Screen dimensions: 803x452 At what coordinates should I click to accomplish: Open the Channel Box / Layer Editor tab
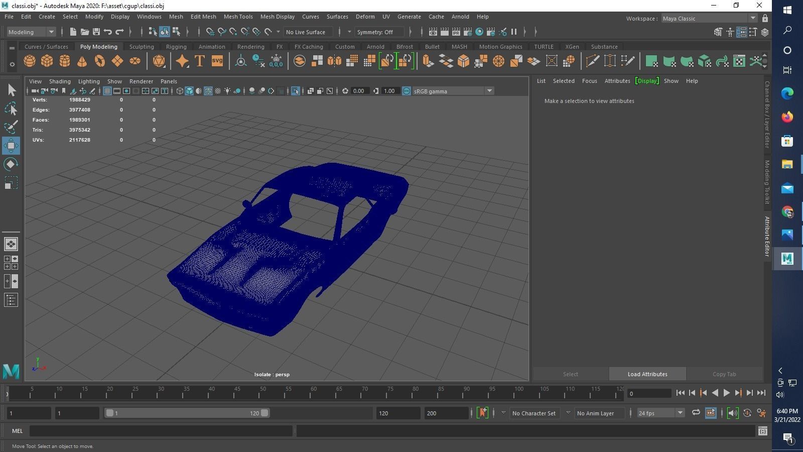[767, 114]
